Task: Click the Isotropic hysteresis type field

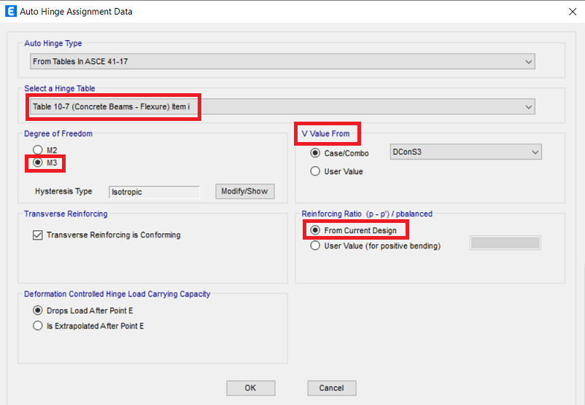Action: tap(154, 192)
